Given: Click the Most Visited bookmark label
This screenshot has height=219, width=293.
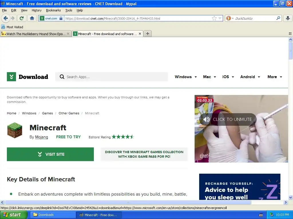Looking at the screenshot, I should coord(15,27).
